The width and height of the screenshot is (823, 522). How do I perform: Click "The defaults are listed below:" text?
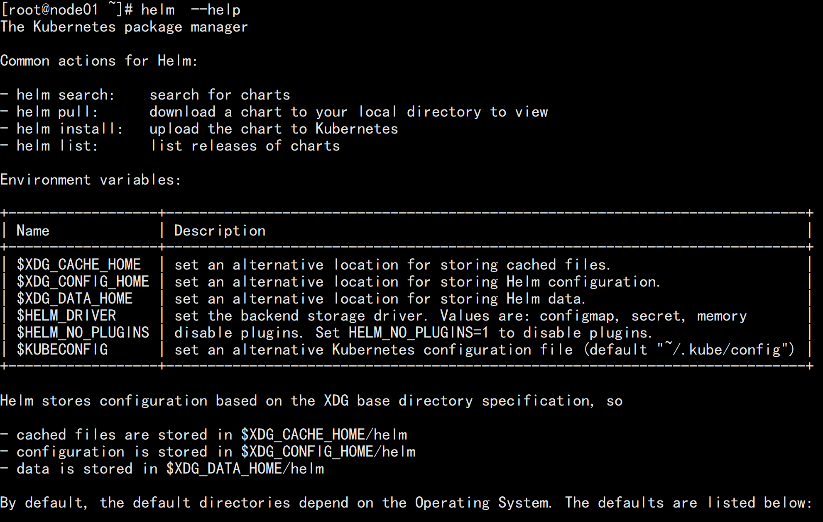[x=688, y=503]
